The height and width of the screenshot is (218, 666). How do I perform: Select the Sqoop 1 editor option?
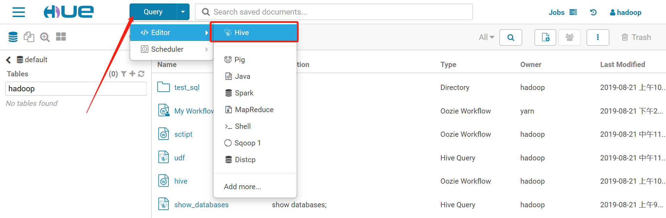(247, 143)
